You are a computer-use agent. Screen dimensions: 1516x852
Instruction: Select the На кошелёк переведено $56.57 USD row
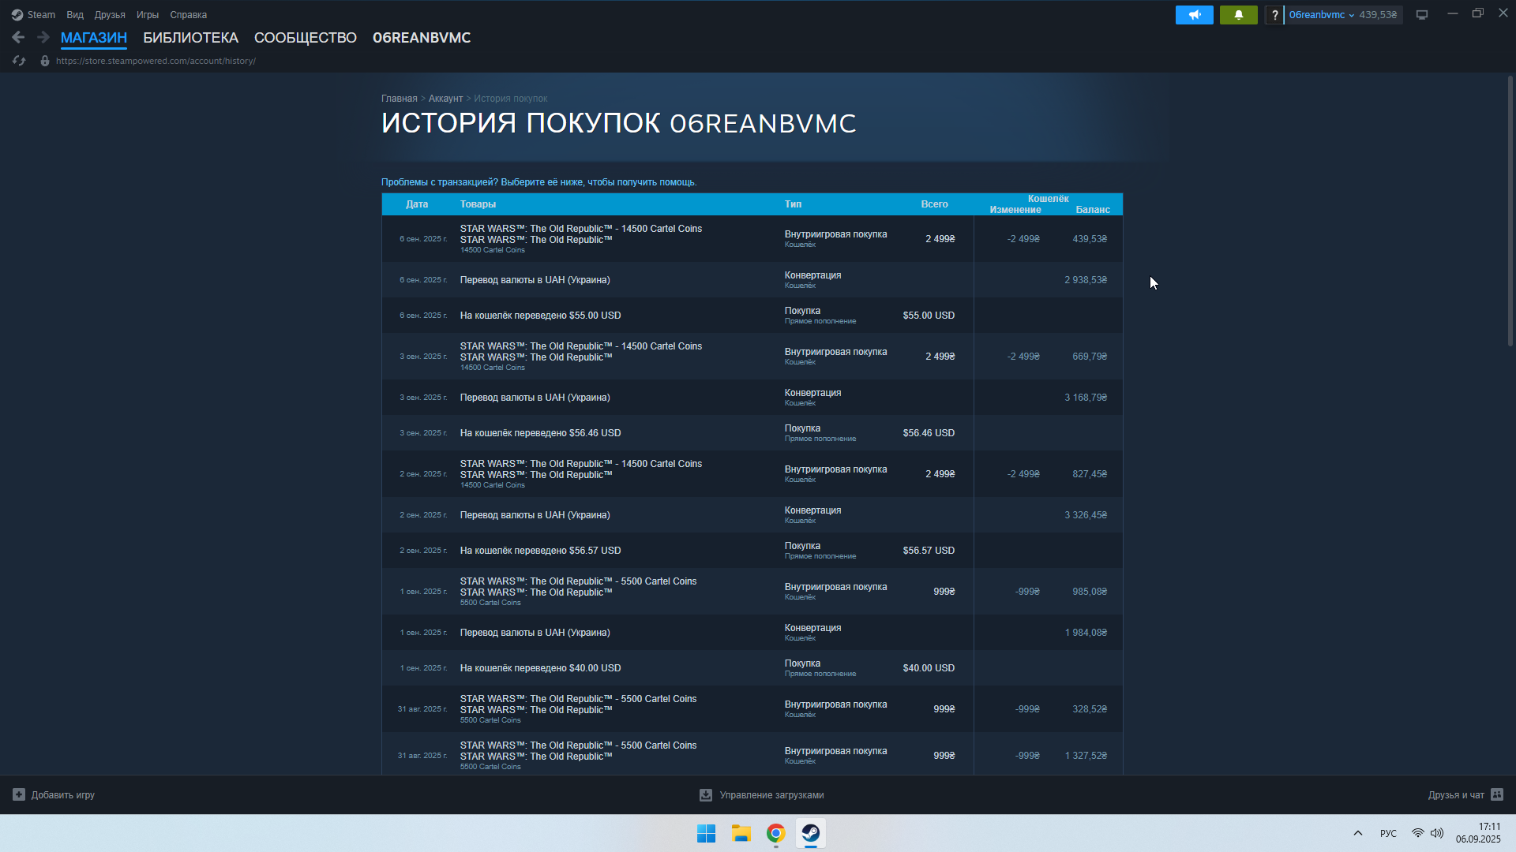[x=752, y=551]
